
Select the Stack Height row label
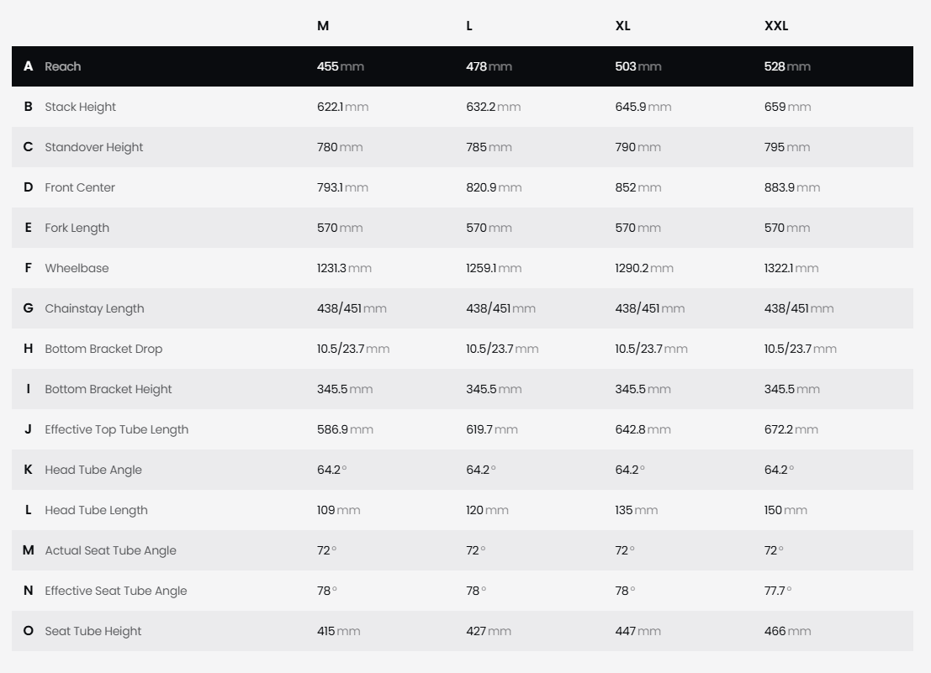80,107
